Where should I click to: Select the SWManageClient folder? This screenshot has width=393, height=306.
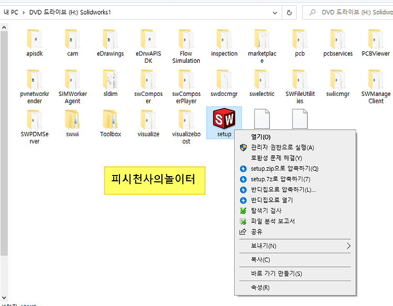(376, 86)
